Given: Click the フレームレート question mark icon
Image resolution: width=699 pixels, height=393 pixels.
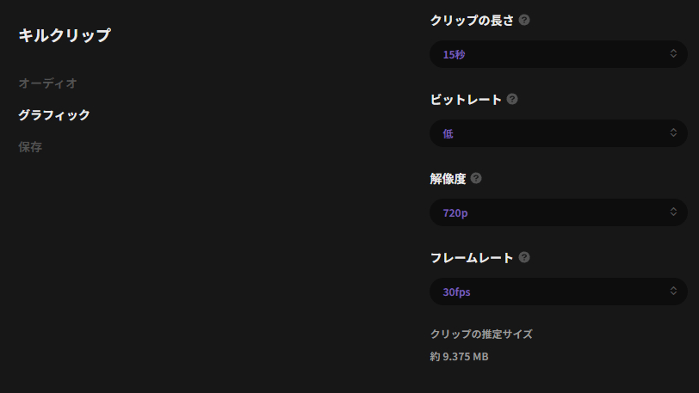Looking at the screenshot, I should [x=524, y=257].
